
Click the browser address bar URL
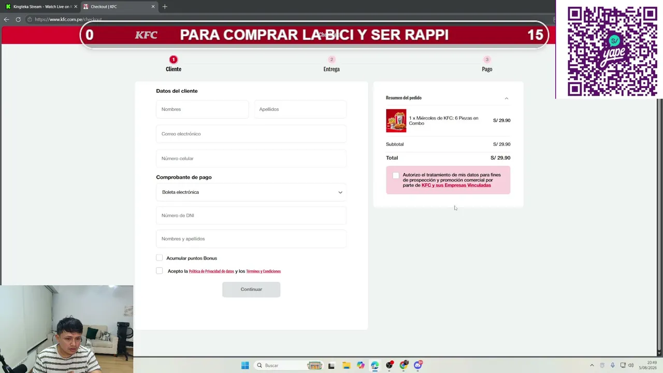pyautogui.click(x=68, y=20)
